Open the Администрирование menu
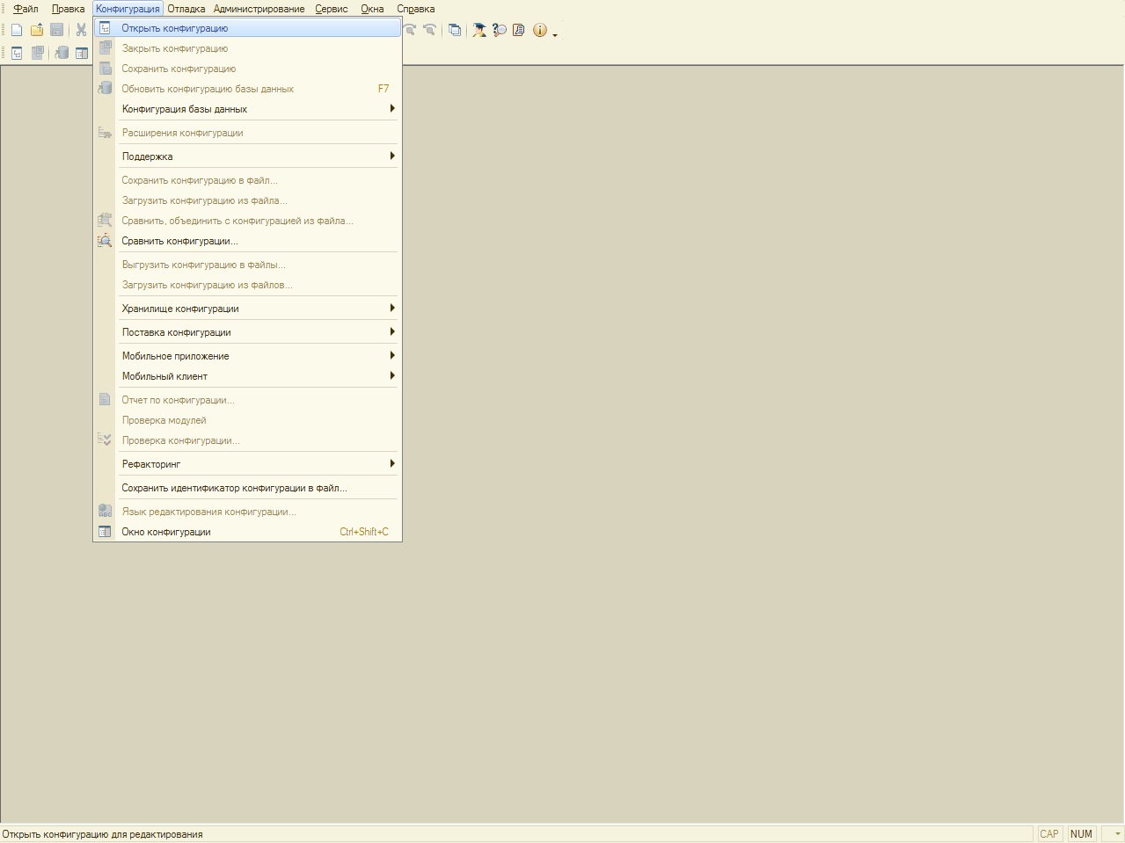Image resolution: width=1125 pixels, height=843 pixels. point(259,9)
